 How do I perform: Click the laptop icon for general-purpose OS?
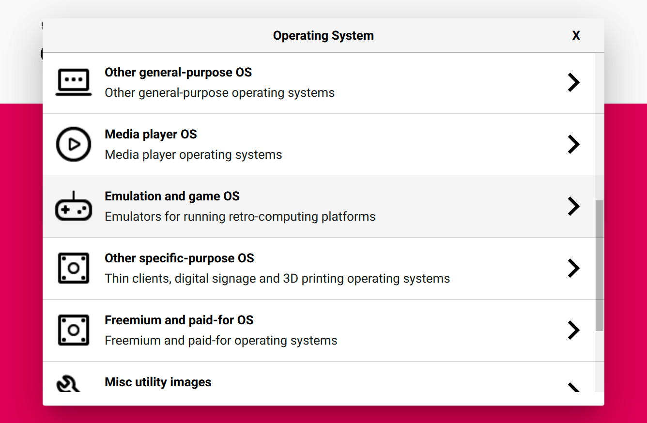click(x=74, y=82)
